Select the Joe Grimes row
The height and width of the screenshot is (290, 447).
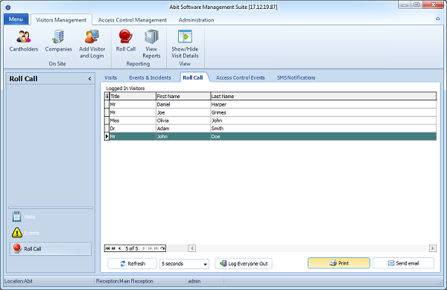coord(270,112)
